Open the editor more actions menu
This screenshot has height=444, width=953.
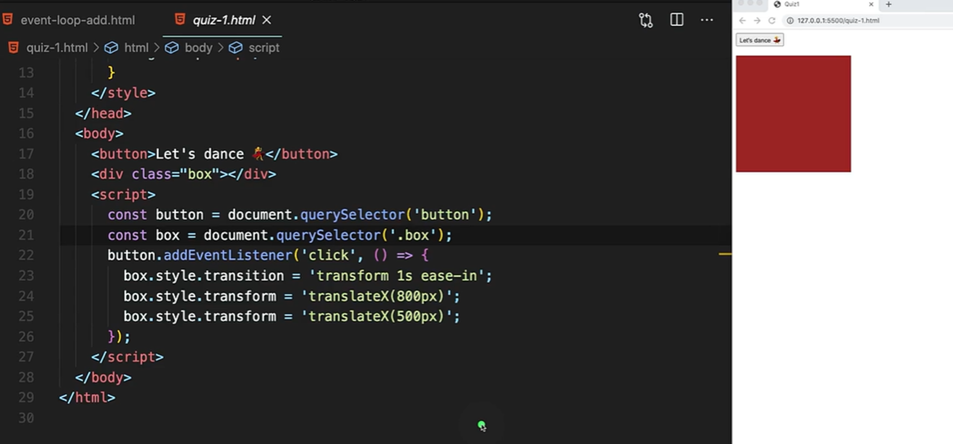coord(707,20)
